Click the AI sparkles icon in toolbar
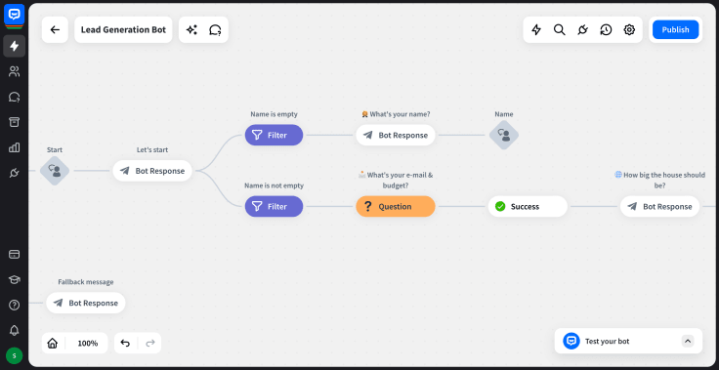Screen dimensions: 719x370 point(191,30)
